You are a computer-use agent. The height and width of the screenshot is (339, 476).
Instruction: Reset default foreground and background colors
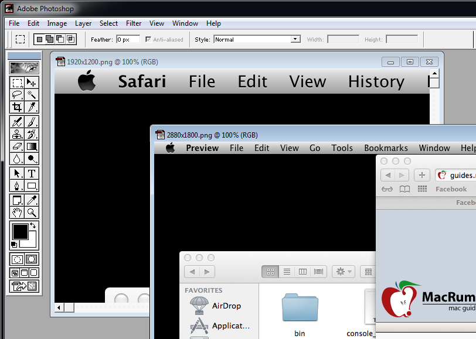click(14, 244)
